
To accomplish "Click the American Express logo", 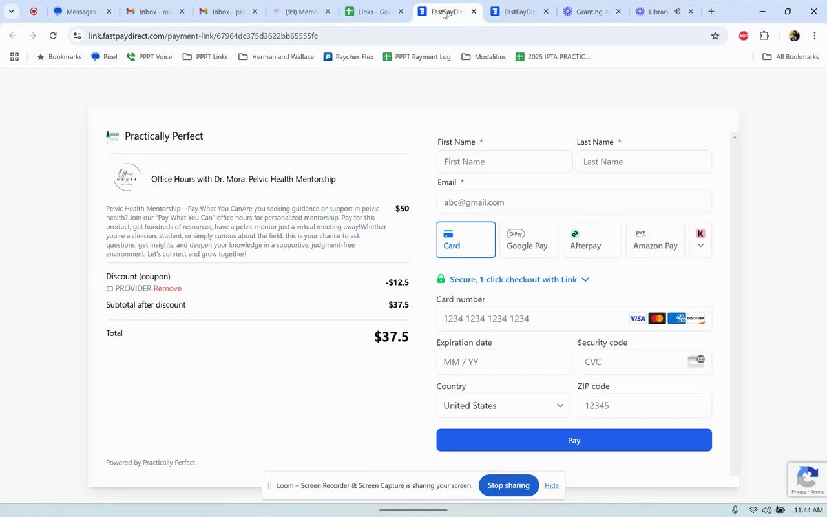I will 676,319.
